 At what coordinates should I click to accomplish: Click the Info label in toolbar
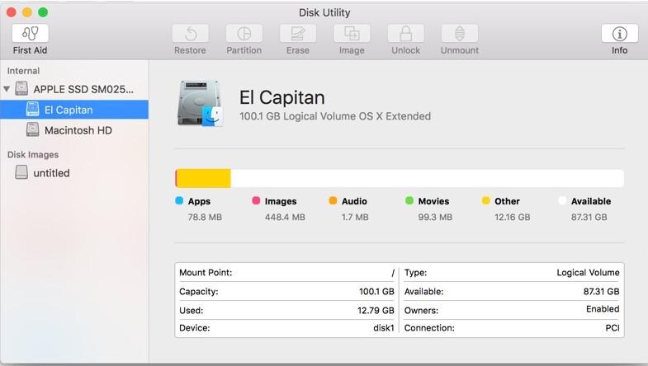coord(619,50)
